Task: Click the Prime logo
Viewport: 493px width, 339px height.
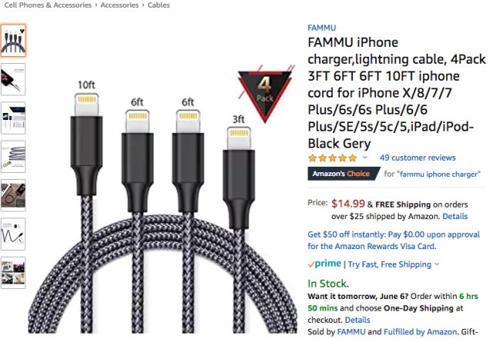Action: 325,264
